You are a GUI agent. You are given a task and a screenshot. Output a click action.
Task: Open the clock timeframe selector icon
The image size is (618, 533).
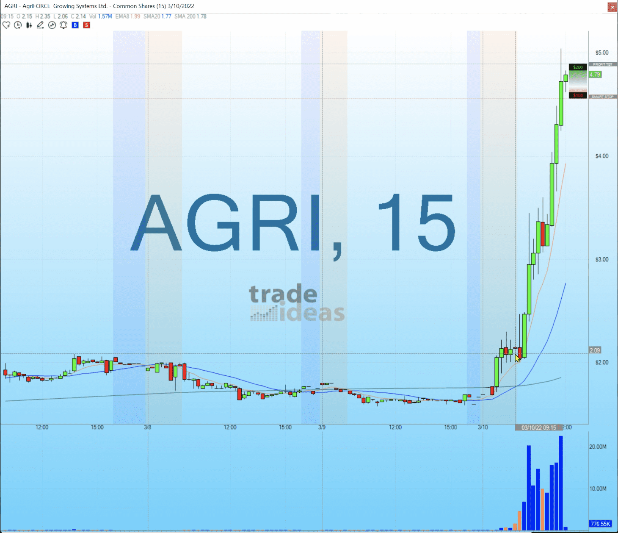click(18, 25)
